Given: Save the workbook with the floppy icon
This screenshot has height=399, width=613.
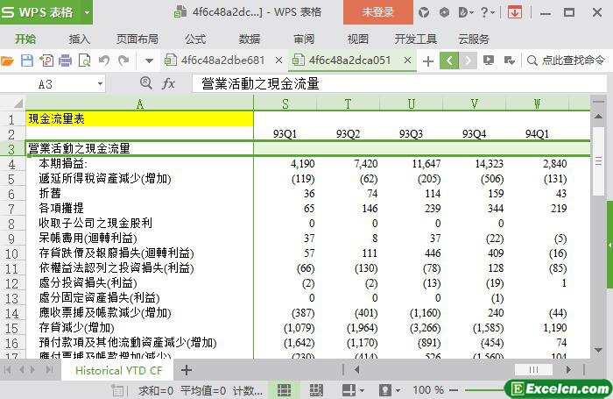Looking at the screenshot, I should tap(27, 61).
